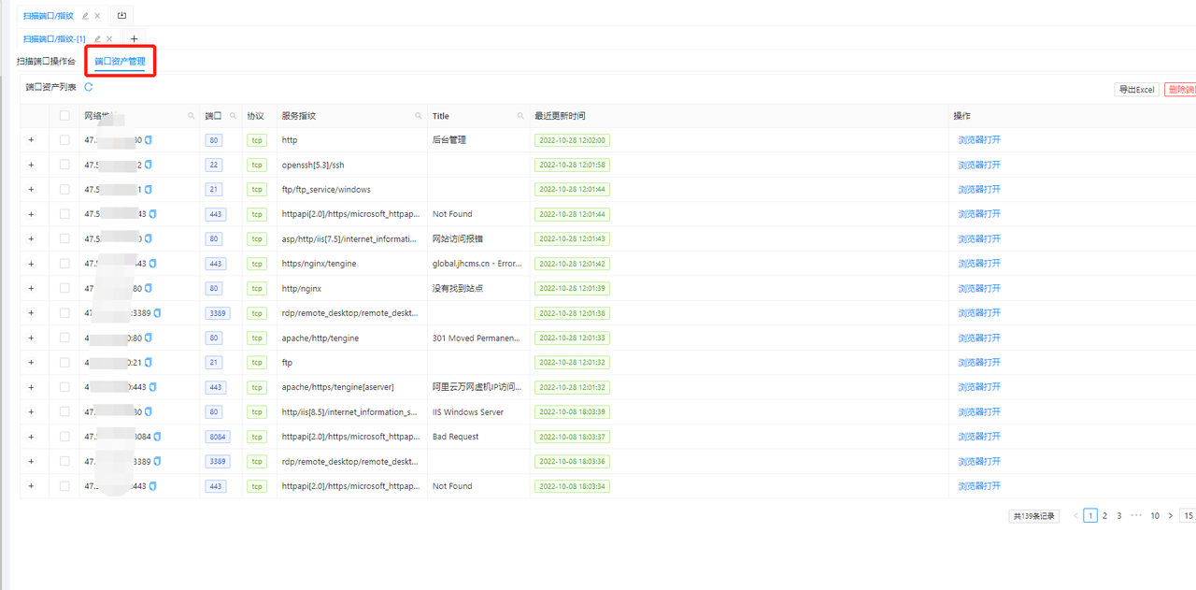Click the 导出Excel button
Image resolution: width=1196 pixels, height=590 pixels.
[1136, 90]
